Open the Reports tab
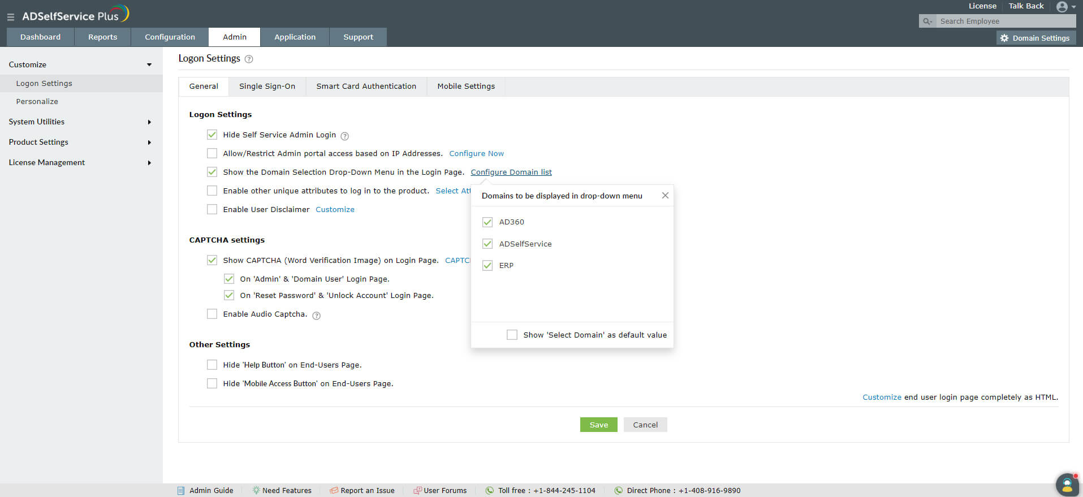The width and height of the screenshot is (1083, 497). (x=103, y=37)
